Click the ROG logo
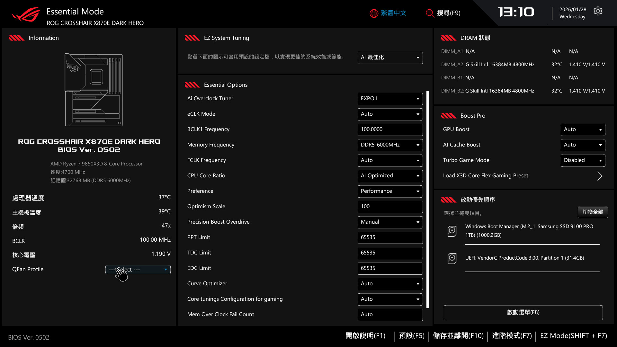 click(x=26, y=15)
